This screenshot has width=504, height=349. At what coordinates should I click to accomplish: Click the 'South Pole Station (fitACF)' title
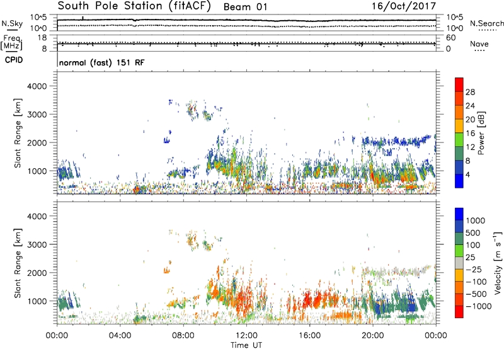click(134, 6)
